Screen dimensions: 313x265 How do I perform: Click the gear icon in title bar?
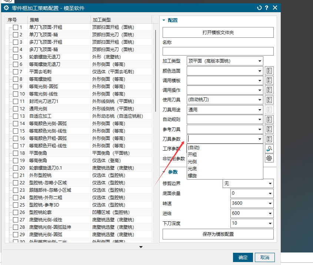pos(6,8)
